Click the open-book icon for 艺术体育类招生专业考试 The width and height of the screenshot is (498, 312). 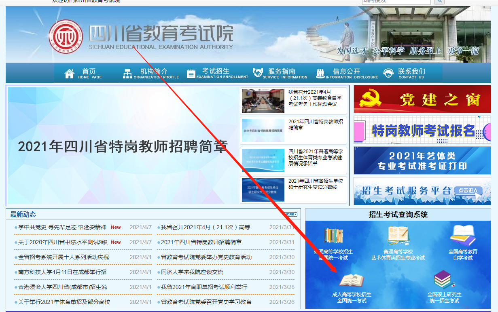click(x=398, y=236)
